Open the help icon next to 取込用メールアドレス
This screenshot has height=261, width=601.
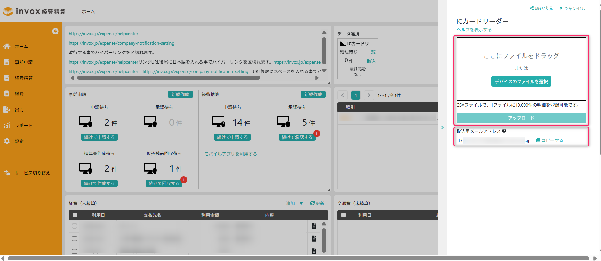tap(504, 131)
